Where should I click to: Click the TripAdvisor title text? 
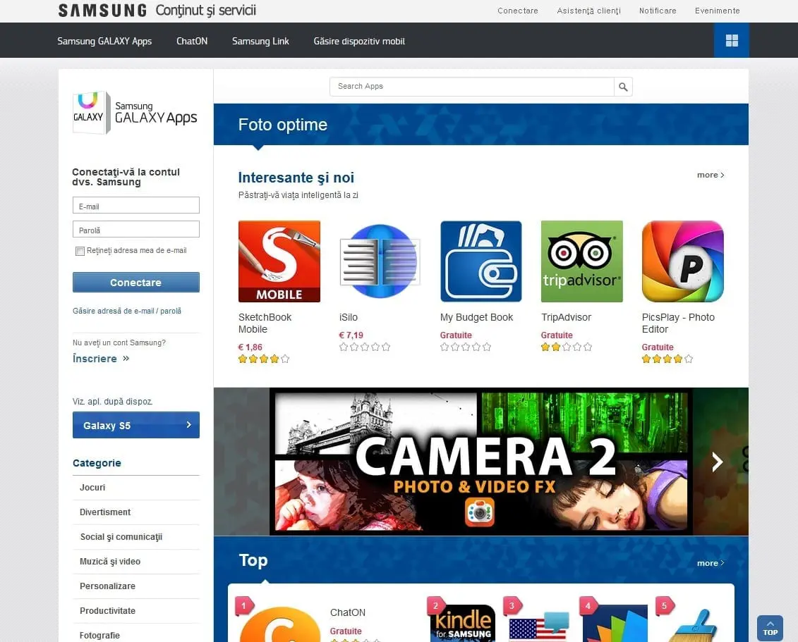tap(566, 317)
